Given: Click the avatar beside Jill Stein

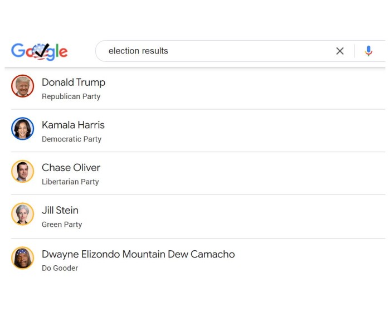Looking at the screenshot, I should (23, 214).
